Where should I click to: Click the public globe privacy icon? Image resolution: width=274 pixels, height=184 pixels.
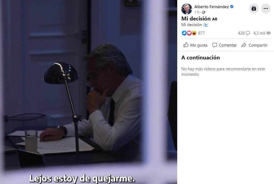coord(204,12)
